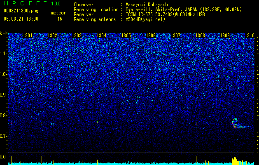Click the 0.8 kHz frequency label

pos(4,115)
